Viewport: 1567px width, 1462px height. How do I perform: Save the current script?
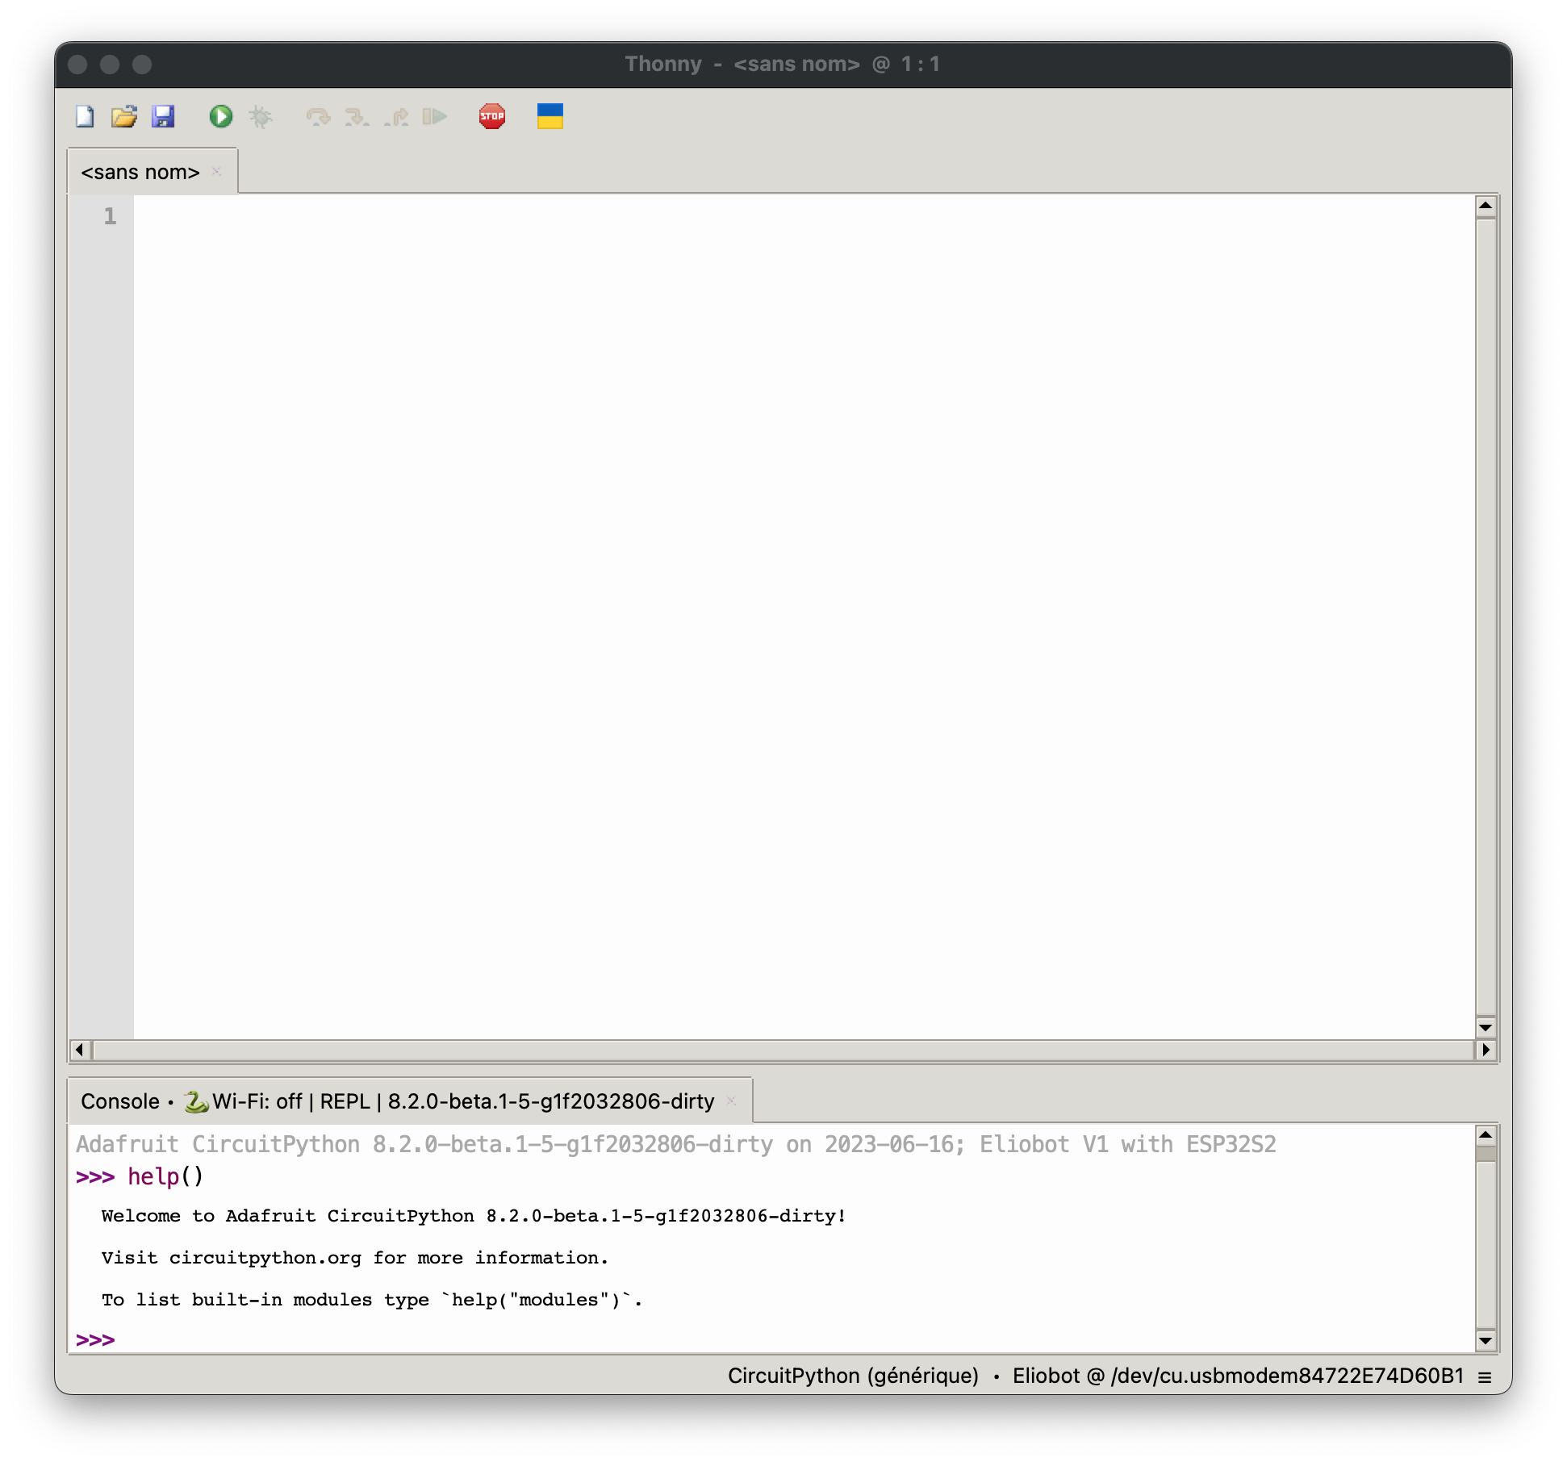click(165, 117)
